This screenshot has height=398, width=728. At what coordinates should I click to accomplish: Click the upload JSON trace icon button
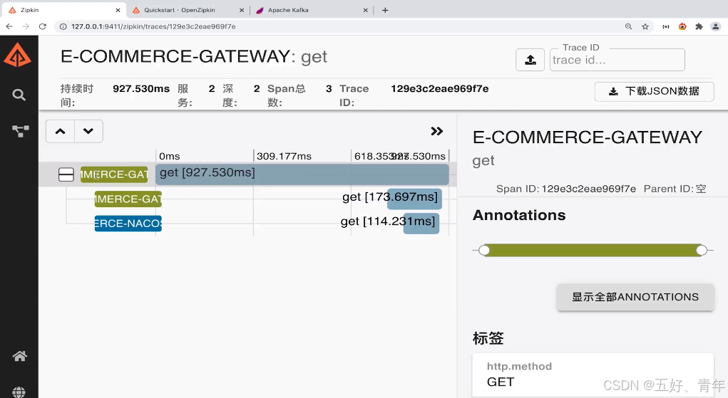(x=530, y=60)
